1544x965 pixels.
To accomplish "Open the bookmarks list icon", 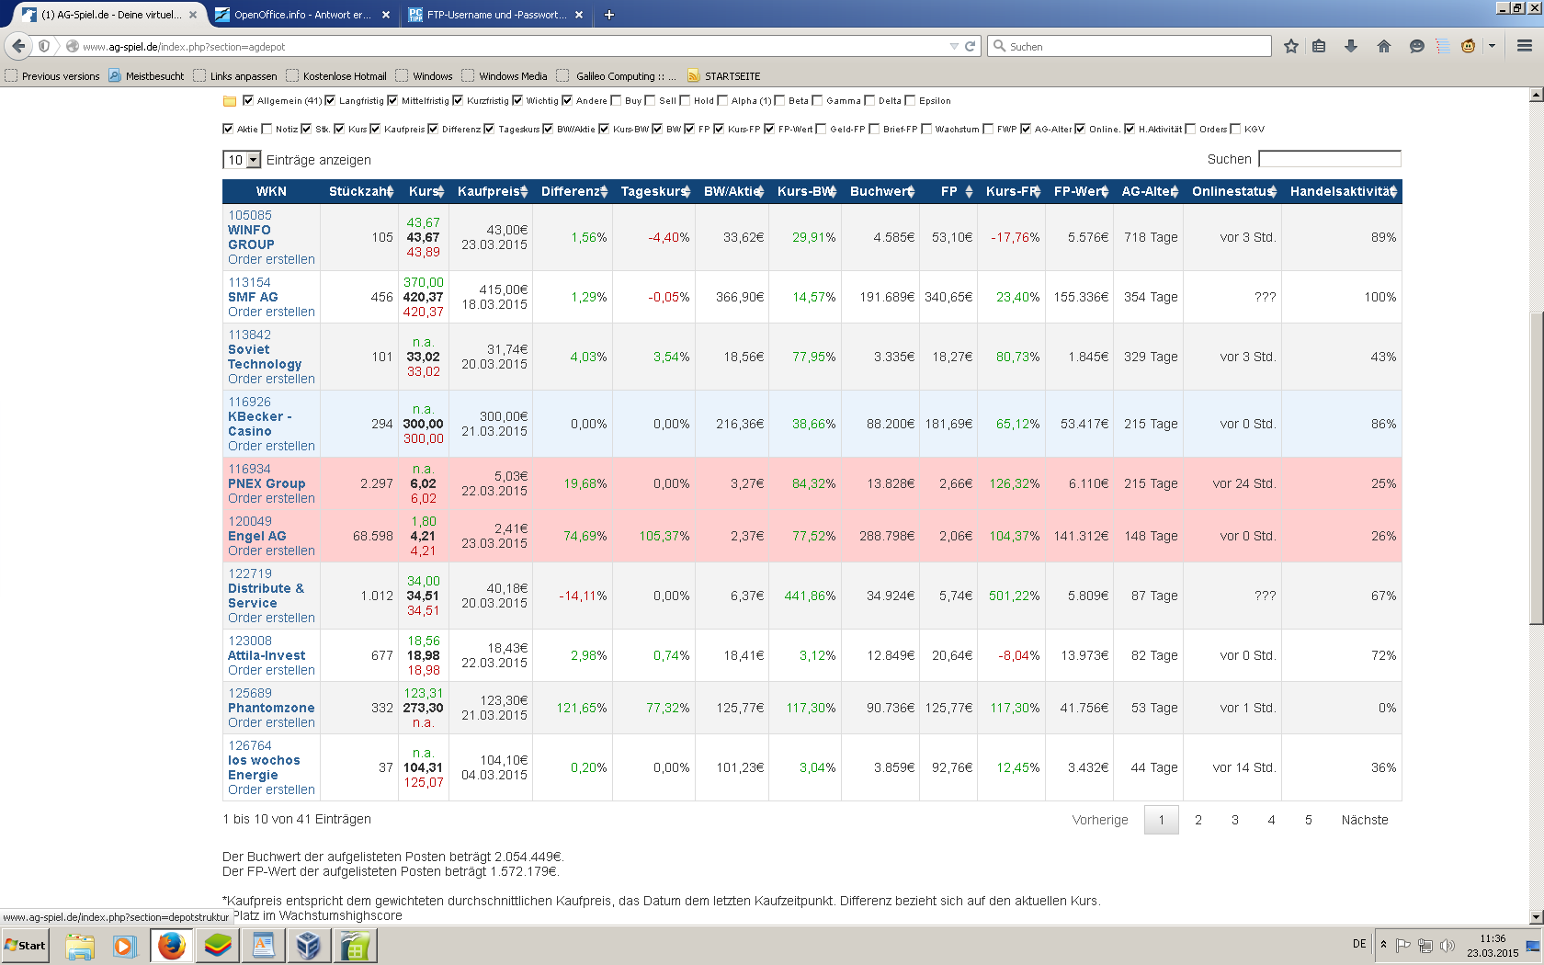I will tap(1319, 46).
